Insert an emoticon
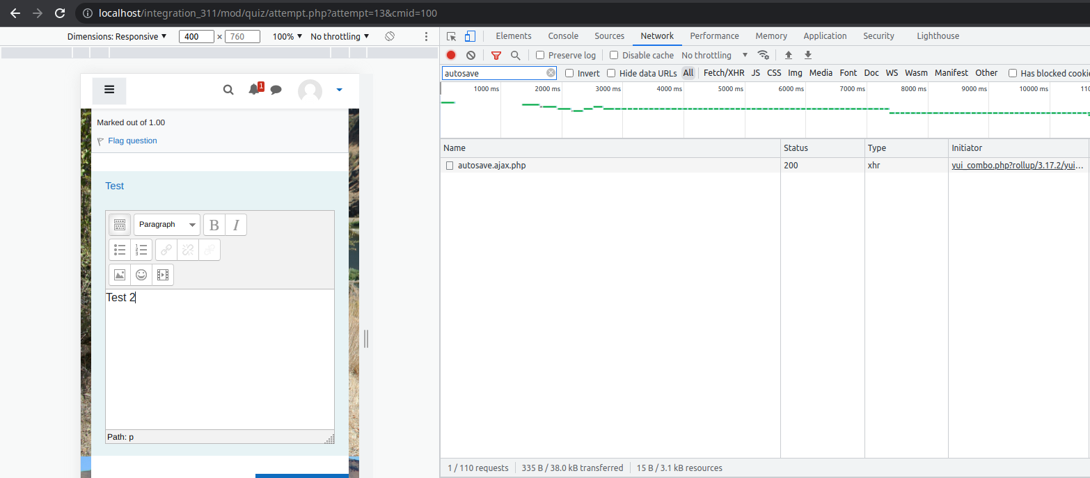1090x478 pixels. (x=141, y=275)
